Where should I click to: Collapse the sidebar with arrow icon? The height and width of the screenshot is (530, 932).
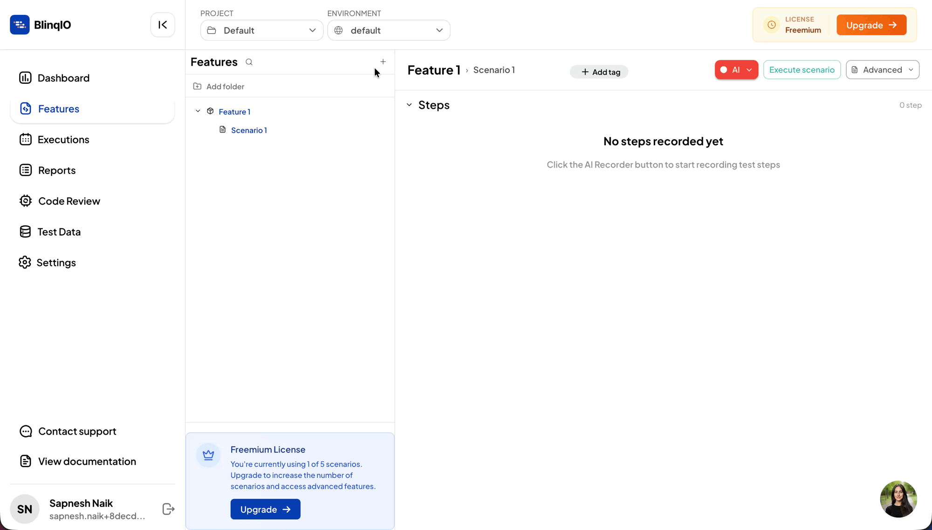(x=163, y=25)
